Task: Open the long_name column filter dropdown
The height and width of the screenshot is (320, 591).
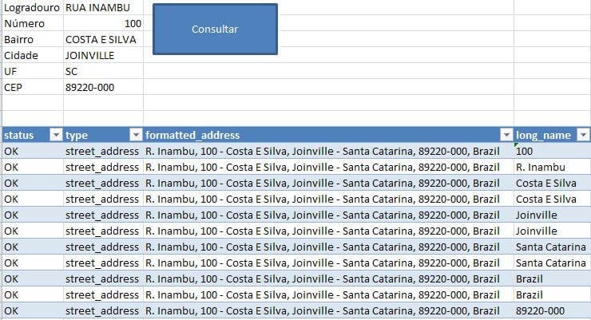Action: pyautogui.click(x=583, y=135)
